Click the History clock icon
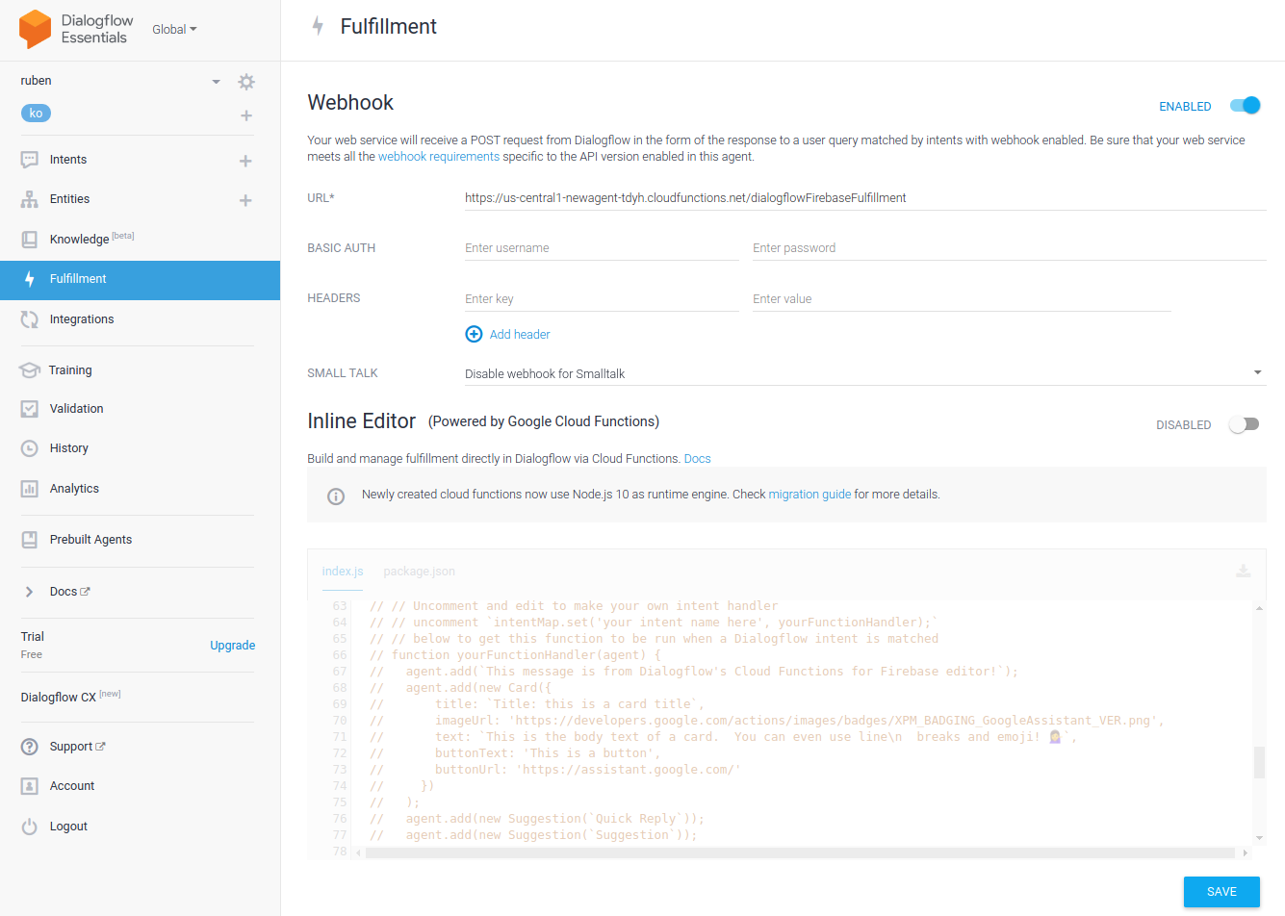Screen dimensions: 1285x916 [30, 448]
